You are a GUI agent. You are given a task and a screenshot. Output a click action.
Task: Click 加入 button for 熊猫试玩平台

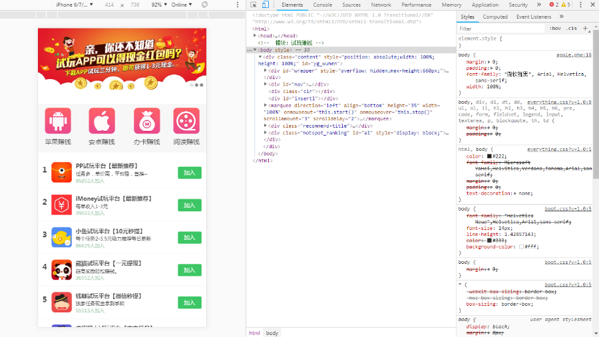coord(190,270)
